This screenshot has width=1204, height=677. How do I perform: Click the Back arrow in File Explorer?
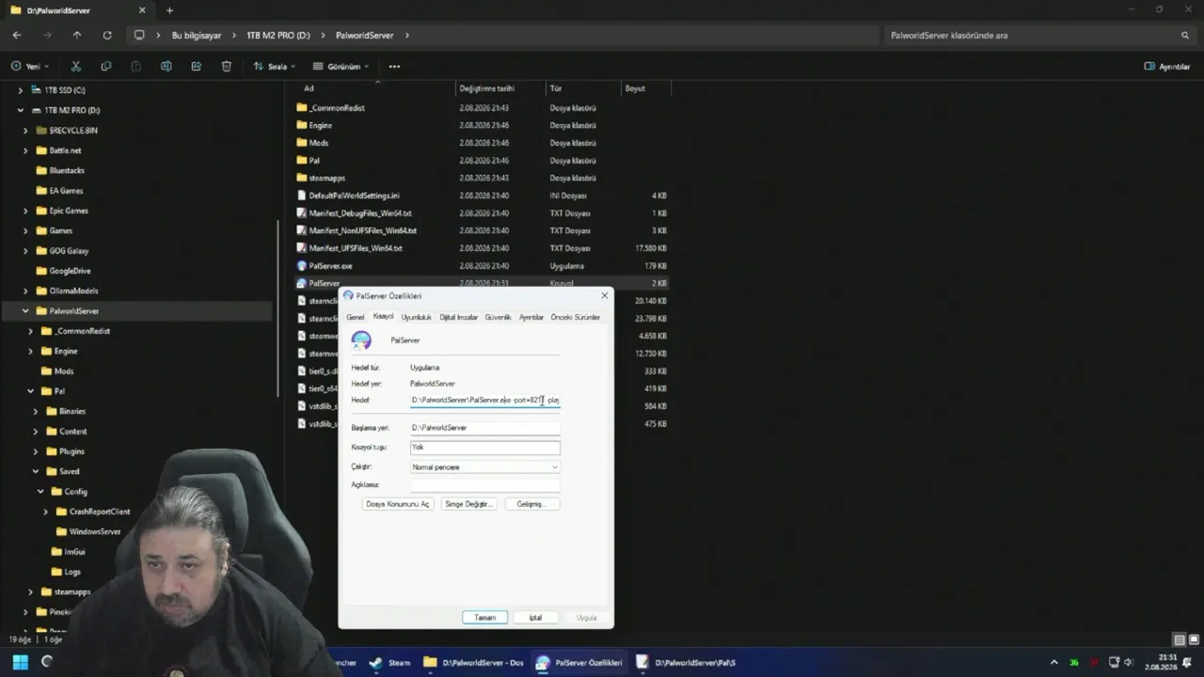point(17,35)
